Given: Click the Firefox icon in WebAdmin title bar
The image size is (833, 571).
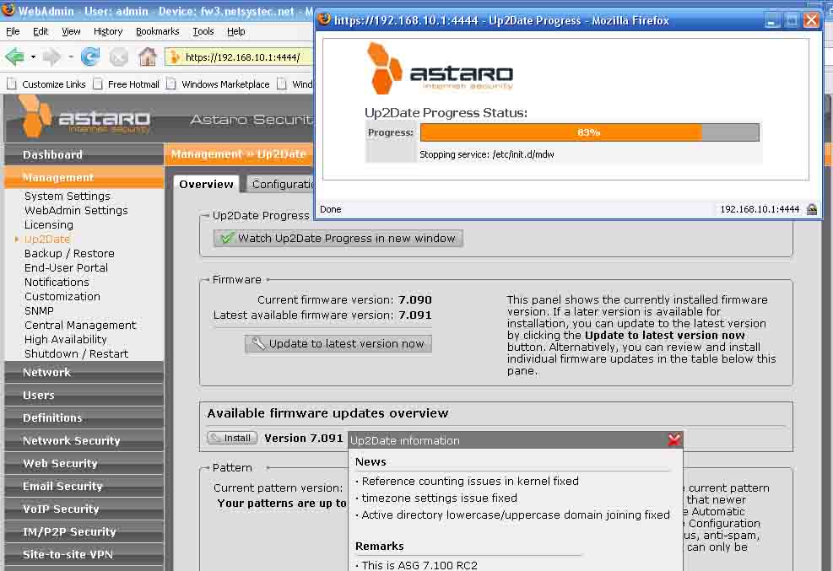Looking at the screenshot, I should click(8, 9).
